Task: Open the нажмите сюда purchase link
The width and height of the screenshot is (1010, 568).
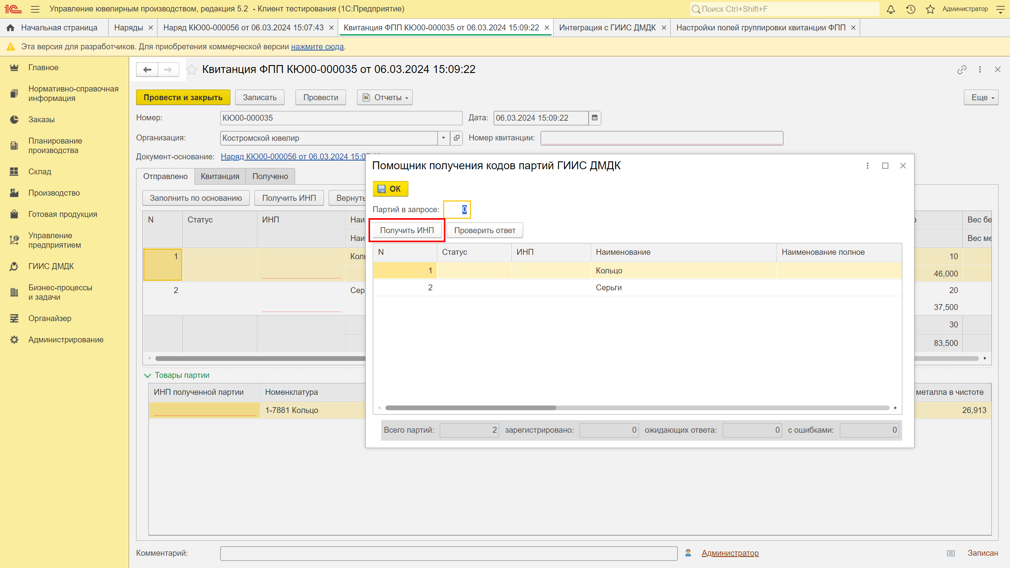Action: [317, 47]
